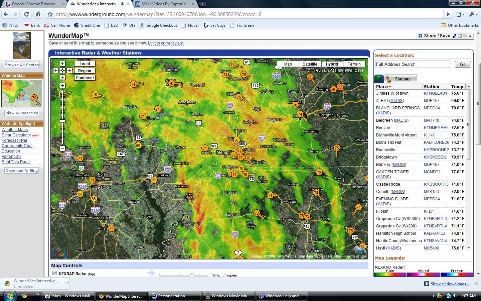The height and width of the screenshot is (301, 481).
Task: Open the Chrome wrench settings menu
Action: [x=473, y=14]
